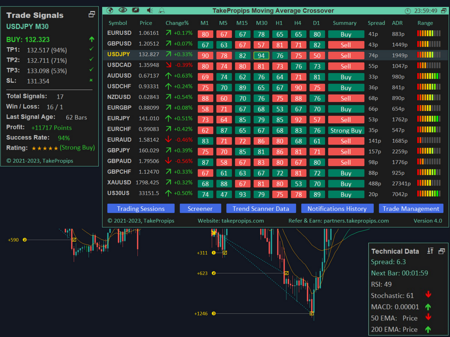Screen dimensions: 450x337
Task: Pop out the Technical Data panel
Action: tap(441, 251)
